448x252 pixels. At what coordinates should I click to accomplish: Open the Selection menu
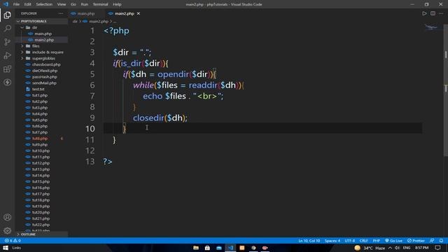pyautogui.click(x=44, y=4)
